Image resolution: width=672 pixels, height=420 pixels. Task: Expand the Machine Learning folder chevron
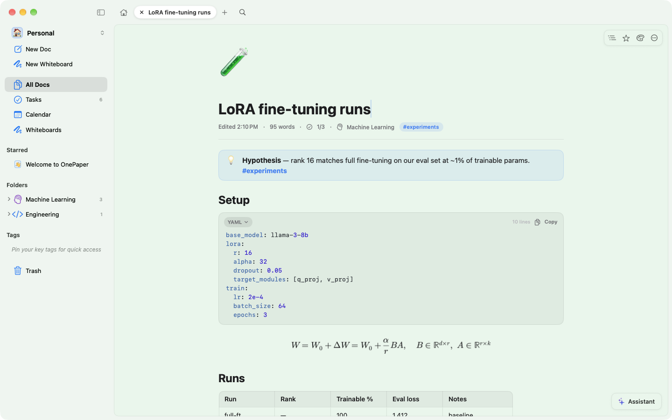(x=9, y=199)
